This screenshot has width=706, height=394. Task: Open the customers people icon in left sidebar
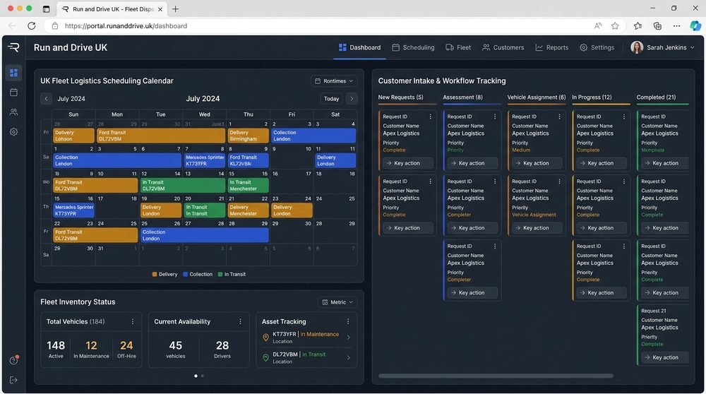(x=13, y=112)
